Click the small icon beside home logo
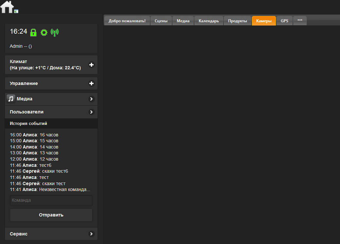The width and height of the screenshot is (340, 244). tap(16, 11)
